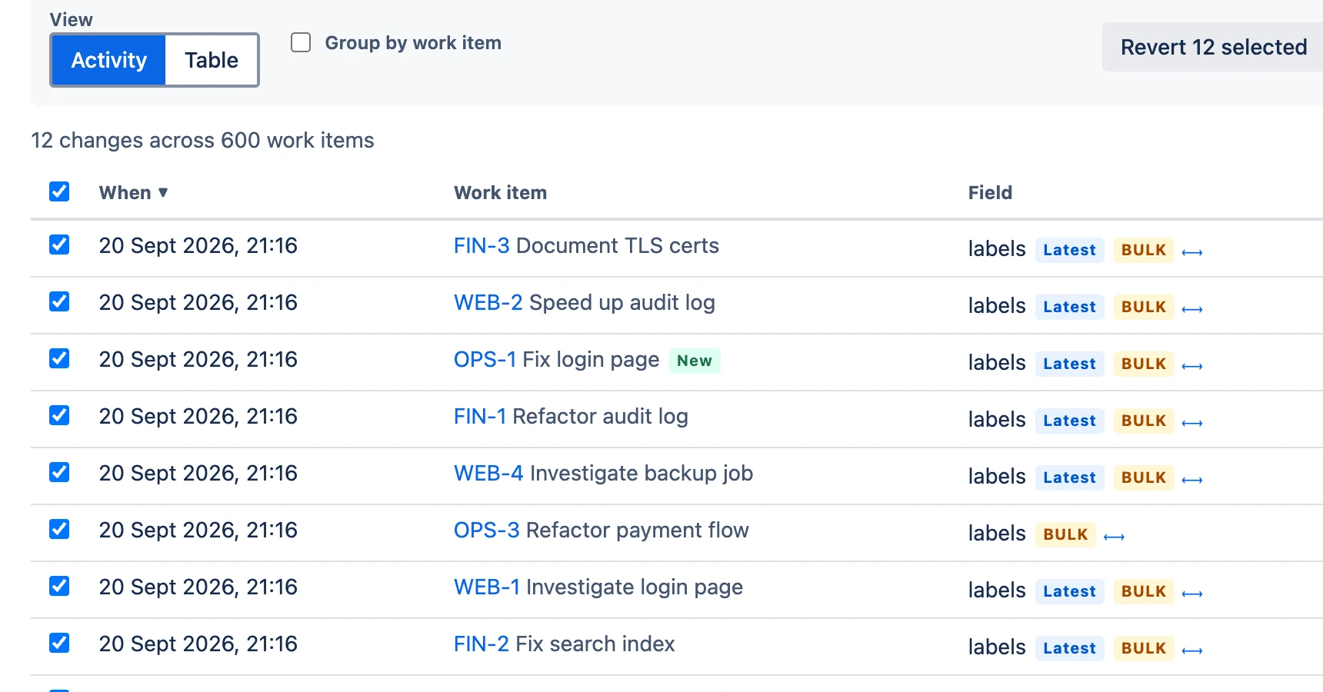Viewport: 1323px width, 692px height.
Task: Click the BULK badge in the OPS-3 row
Action: point(1065,534)
